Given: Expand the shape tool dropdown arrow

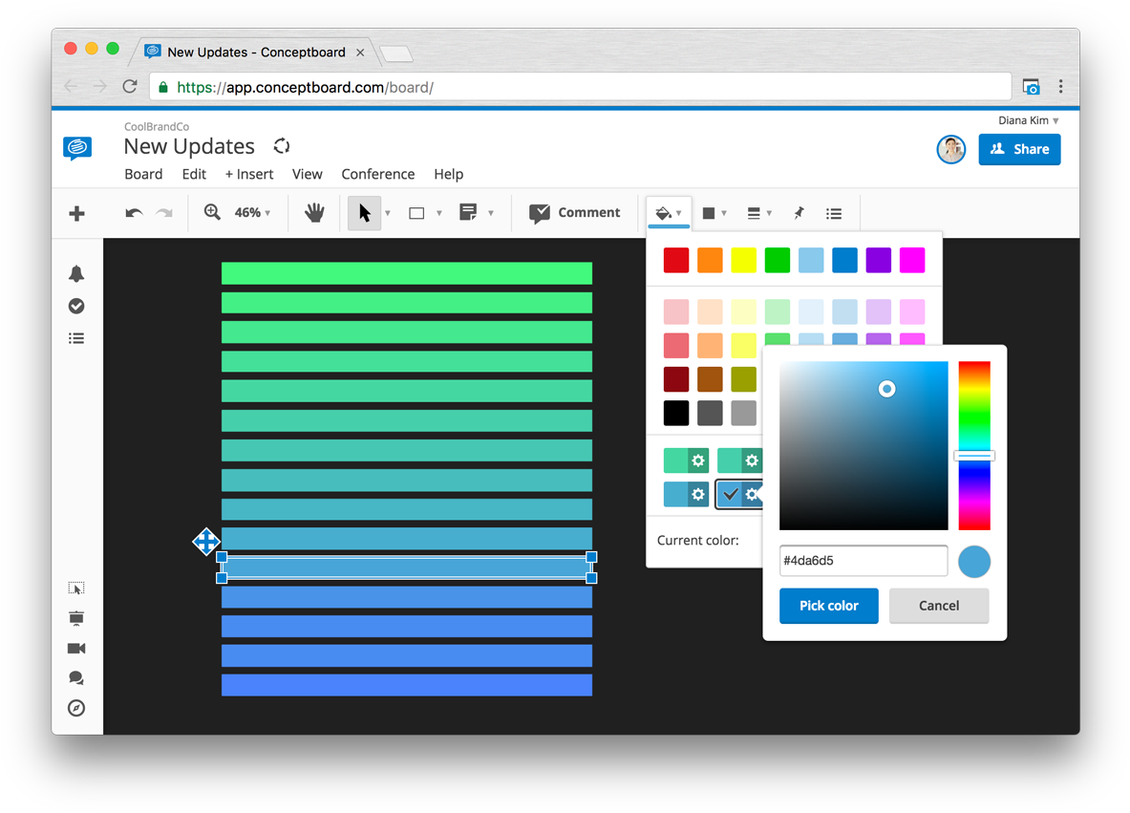Looking at the screenshot, I should 438,212.
